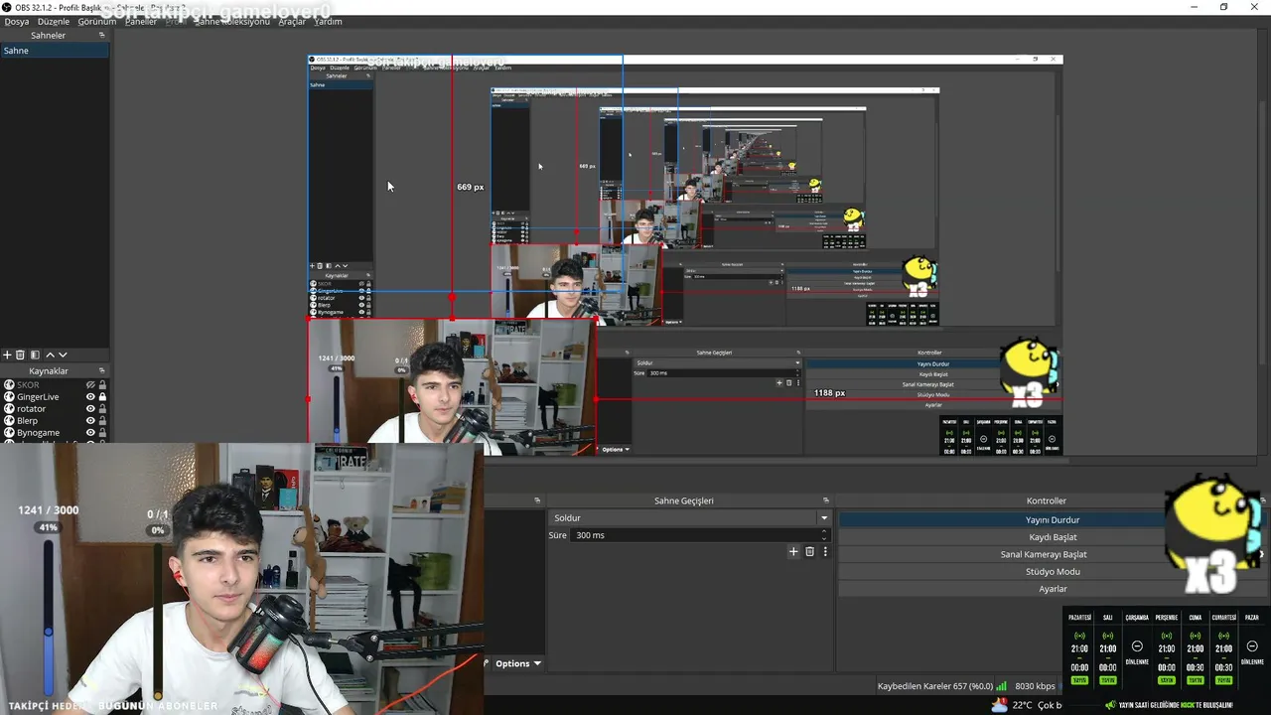The width and height of the screenshot is (1271, 715).
Task: Lock the rotator source
Action: tap(102, 408)
